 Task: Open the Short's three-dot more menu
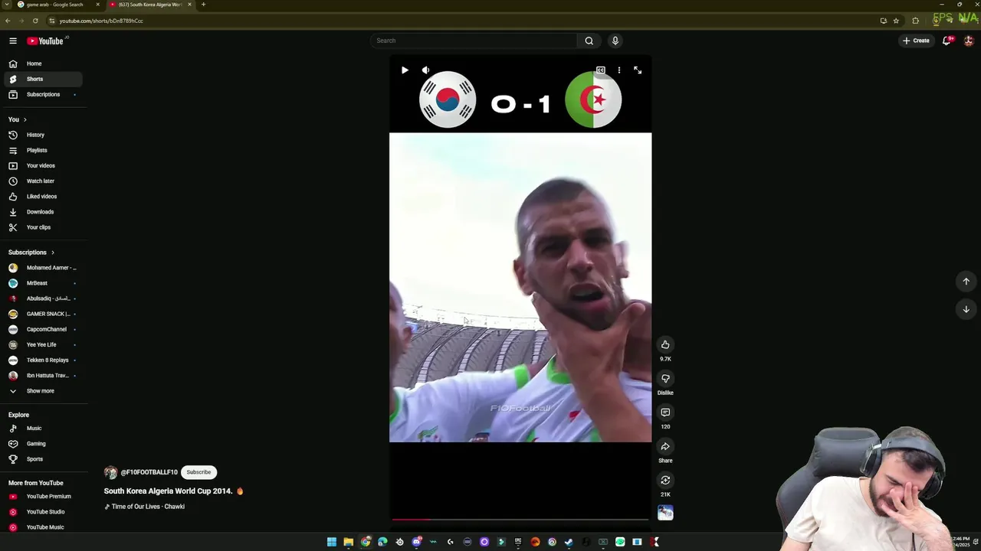[619, 70]
